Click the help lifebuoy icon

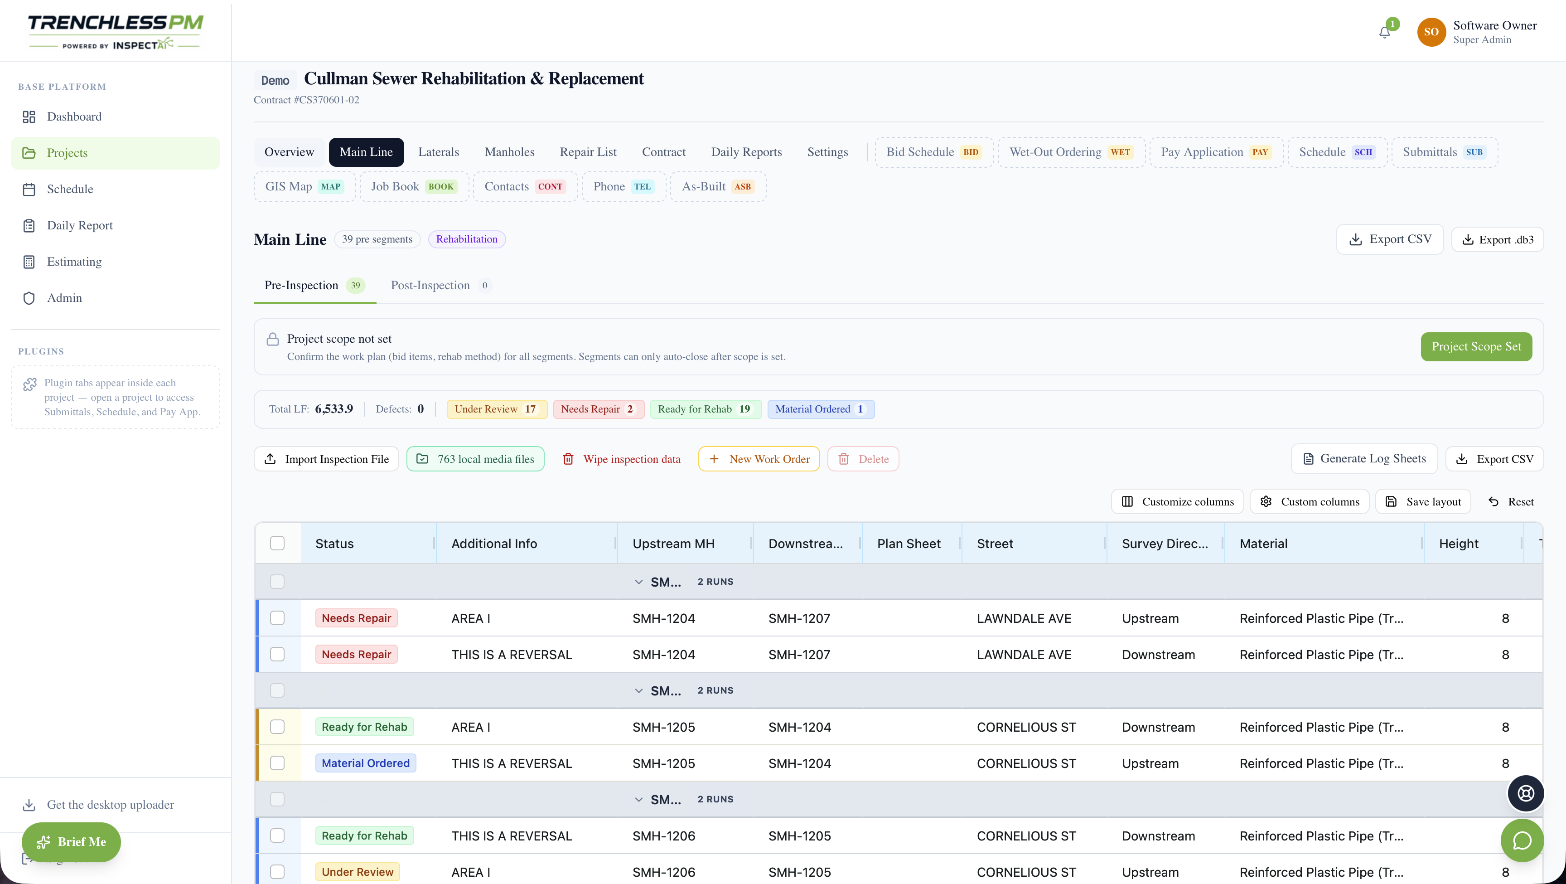click(x=1525, y=793)
